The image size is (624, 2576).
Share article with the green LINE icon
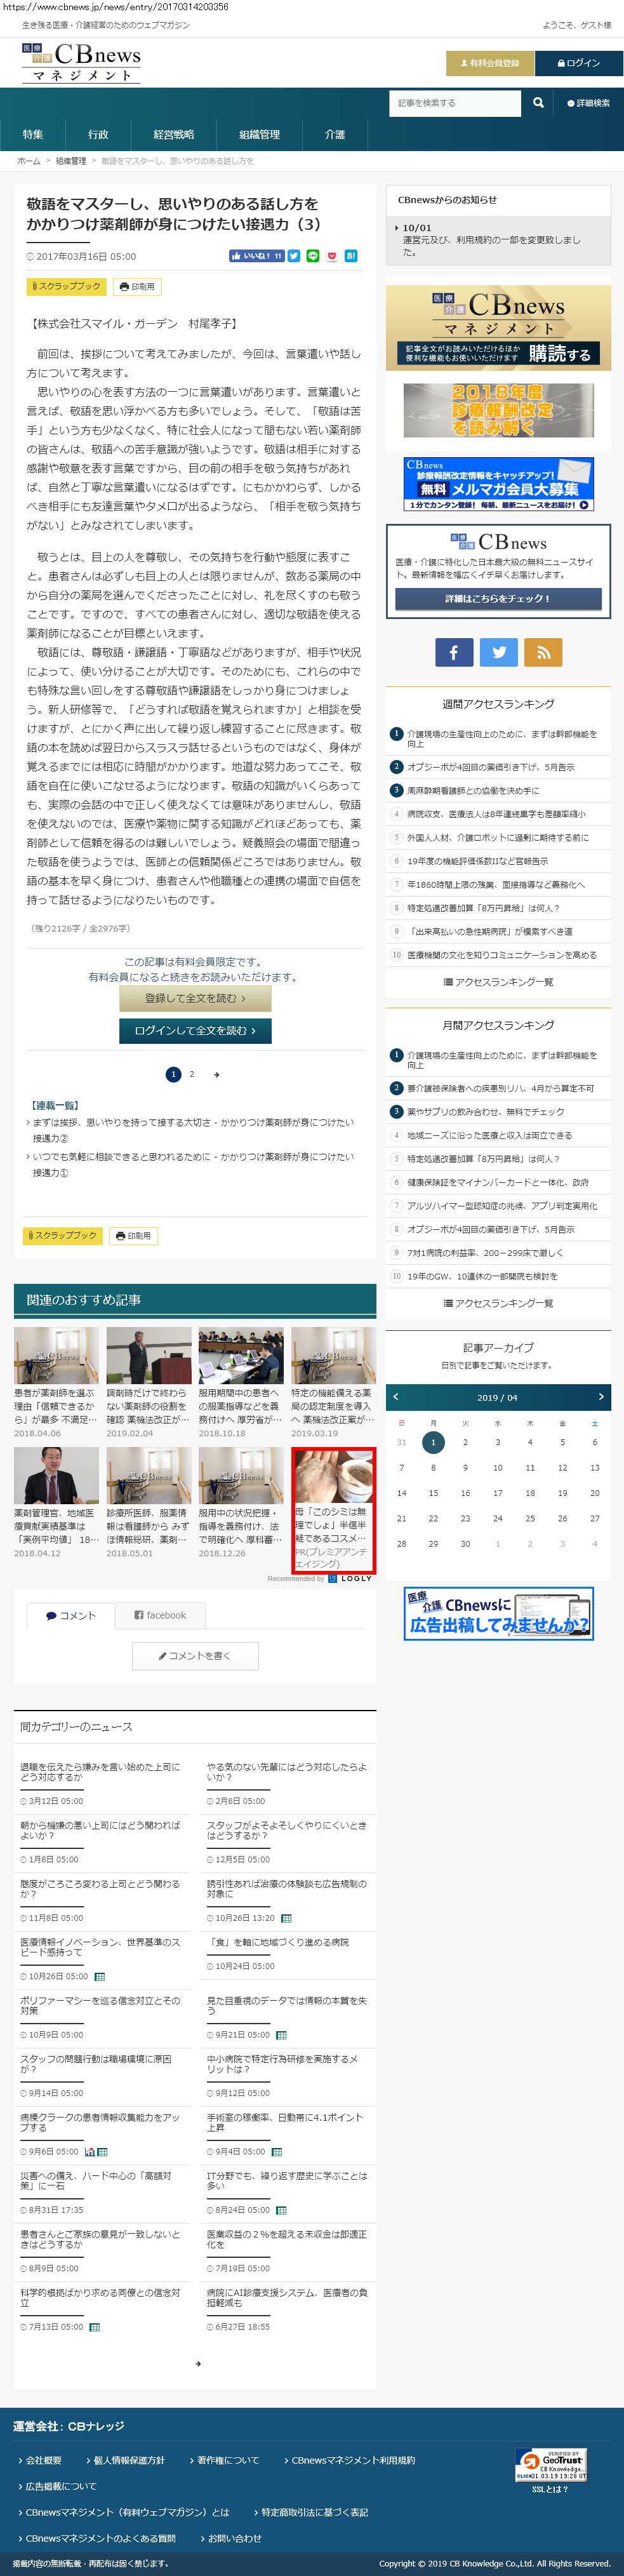click(313, 256)
